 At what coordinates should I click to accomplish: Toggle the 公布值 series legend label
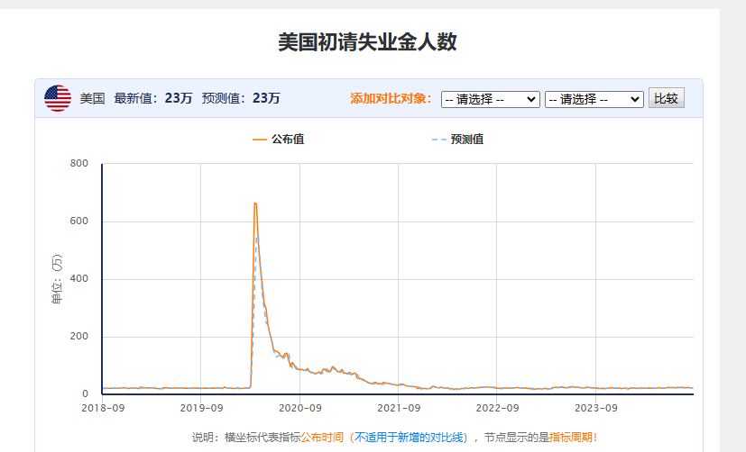pos(286,140)
